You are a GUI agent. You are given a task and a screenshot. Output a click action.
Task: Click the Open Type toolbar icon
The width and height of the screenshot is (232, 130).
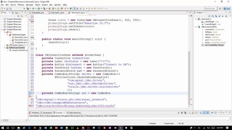coord(58,9)
